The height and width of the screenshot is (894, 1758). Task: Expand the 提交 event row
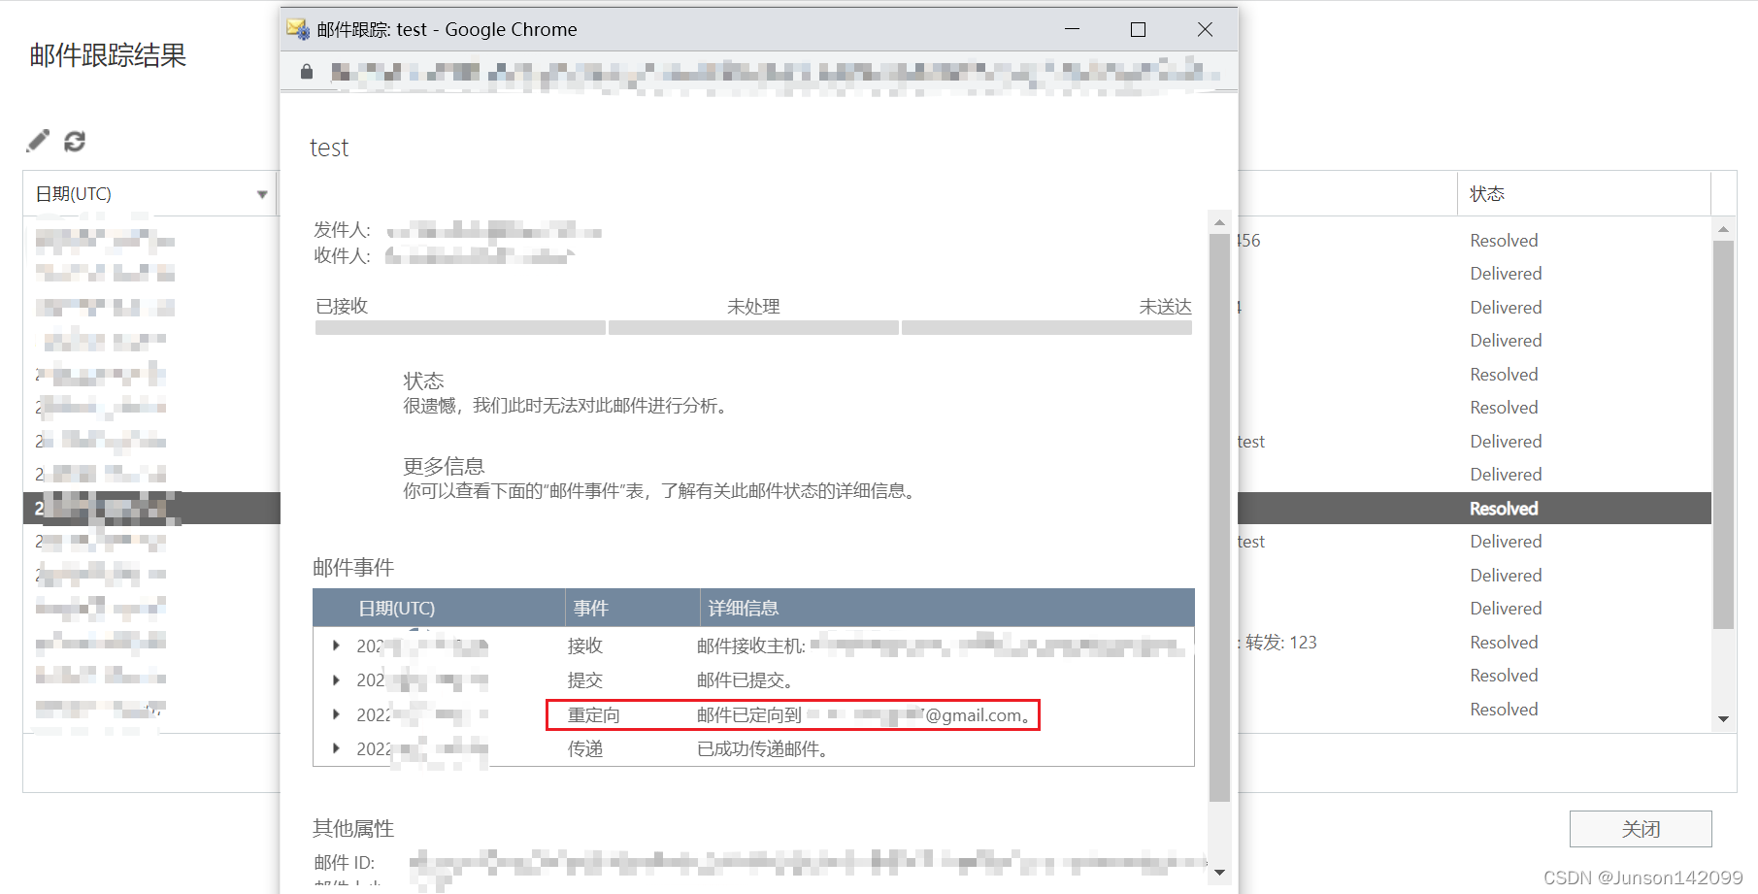(x=336, y=680)
